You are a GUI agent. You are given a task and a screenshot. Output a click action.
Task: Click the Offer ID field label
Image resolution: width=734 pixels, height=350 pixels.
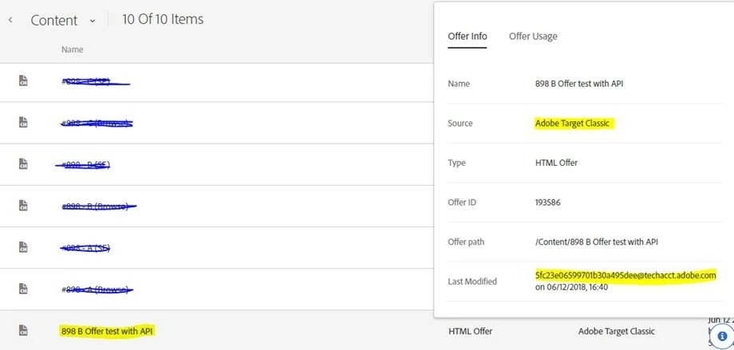point(463,203)
